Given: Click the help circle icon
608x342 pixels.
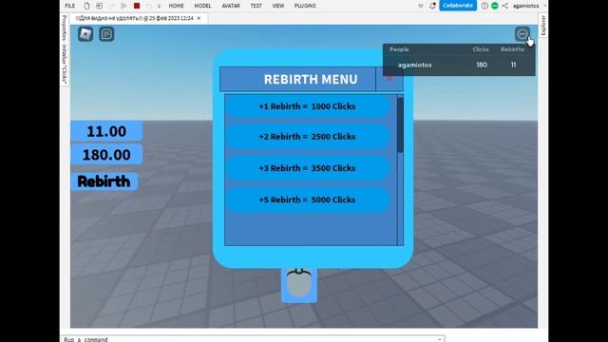Looking at the screenshot, I should 484,6.
